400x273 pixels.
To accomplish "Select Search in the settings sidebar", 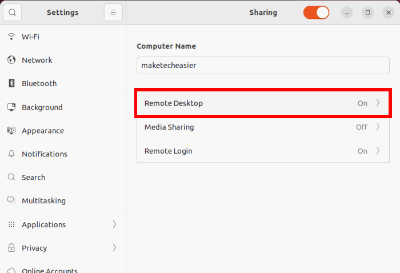I will pos(33,178).
